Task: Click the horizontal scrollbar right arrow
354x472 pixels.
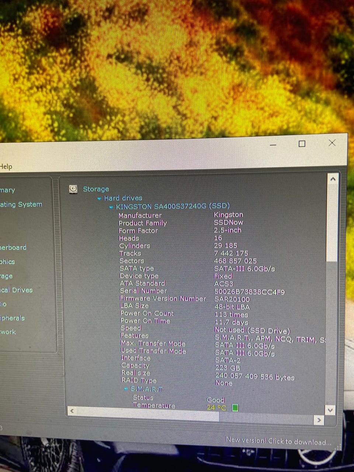Action: point(319,420)
